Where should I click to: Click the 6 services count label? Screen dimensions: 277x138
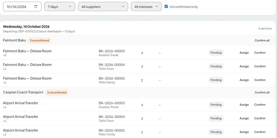point(265,28)
